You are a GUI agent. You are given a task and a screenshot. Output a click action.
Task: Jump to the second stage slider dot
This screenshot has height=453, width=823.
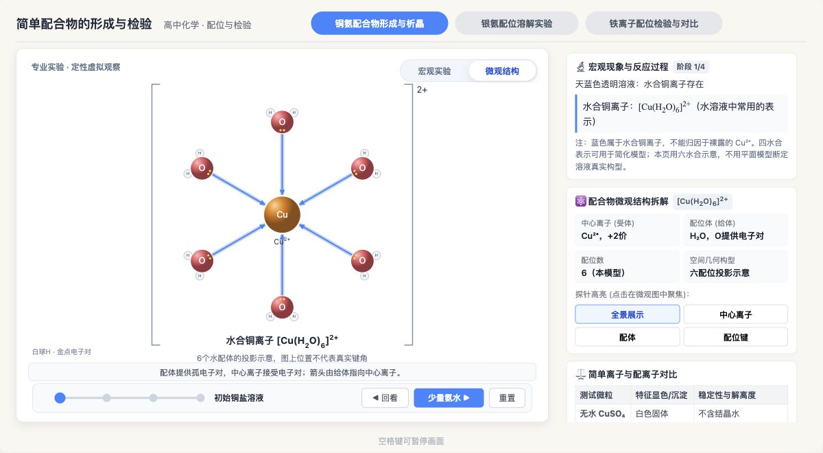[x=106, y=397]
